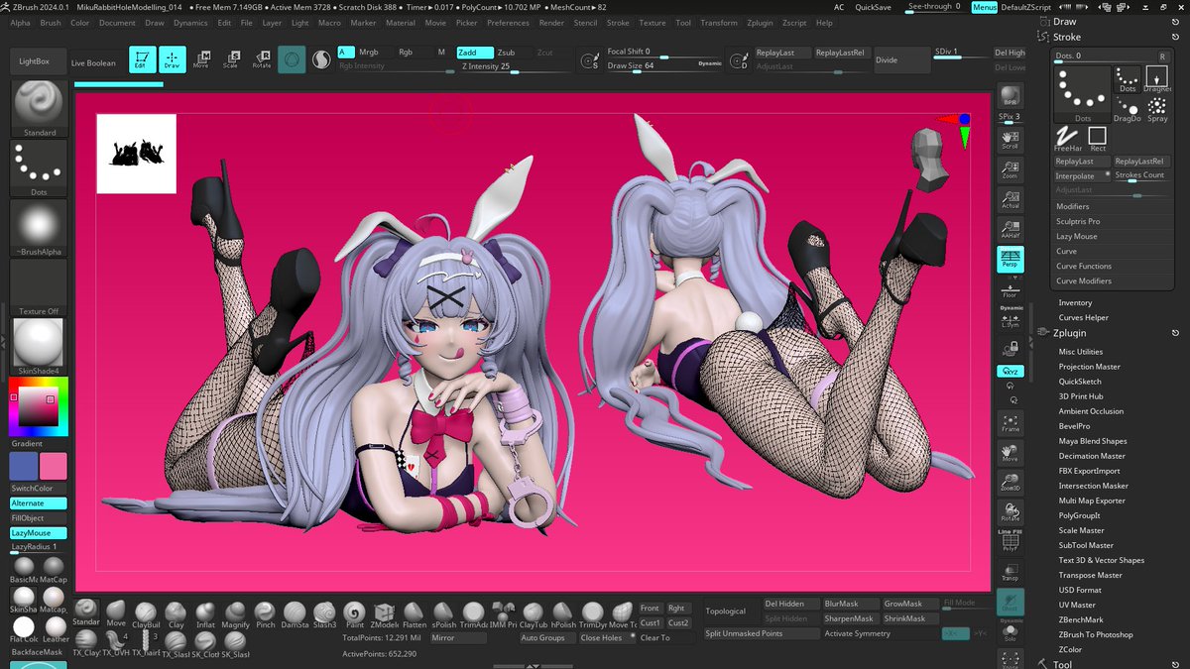1190x669 pixels.
Task: Select the Inflat brush icon
Action: point(205,615)
